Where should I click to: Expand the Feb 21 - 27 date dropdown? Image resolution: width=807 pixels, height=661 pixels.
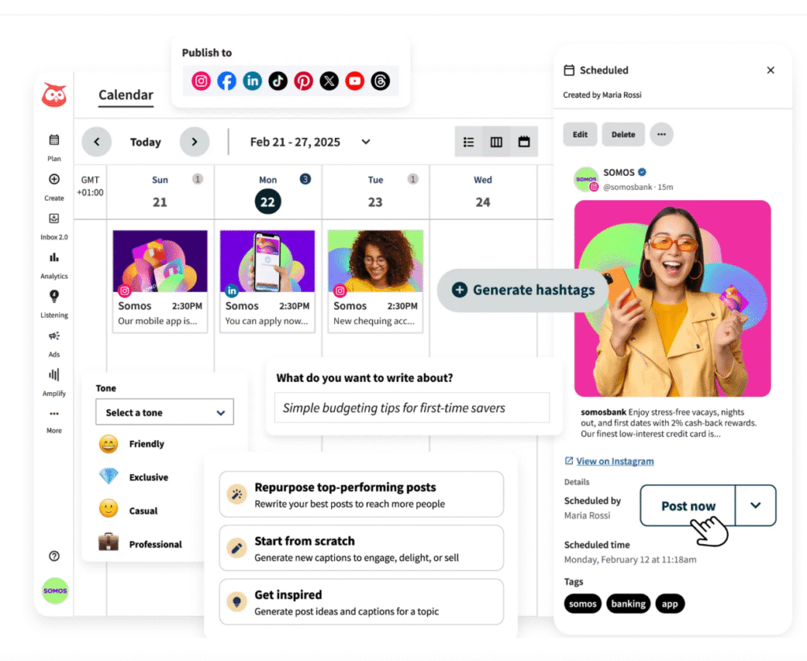click(366, 142)
